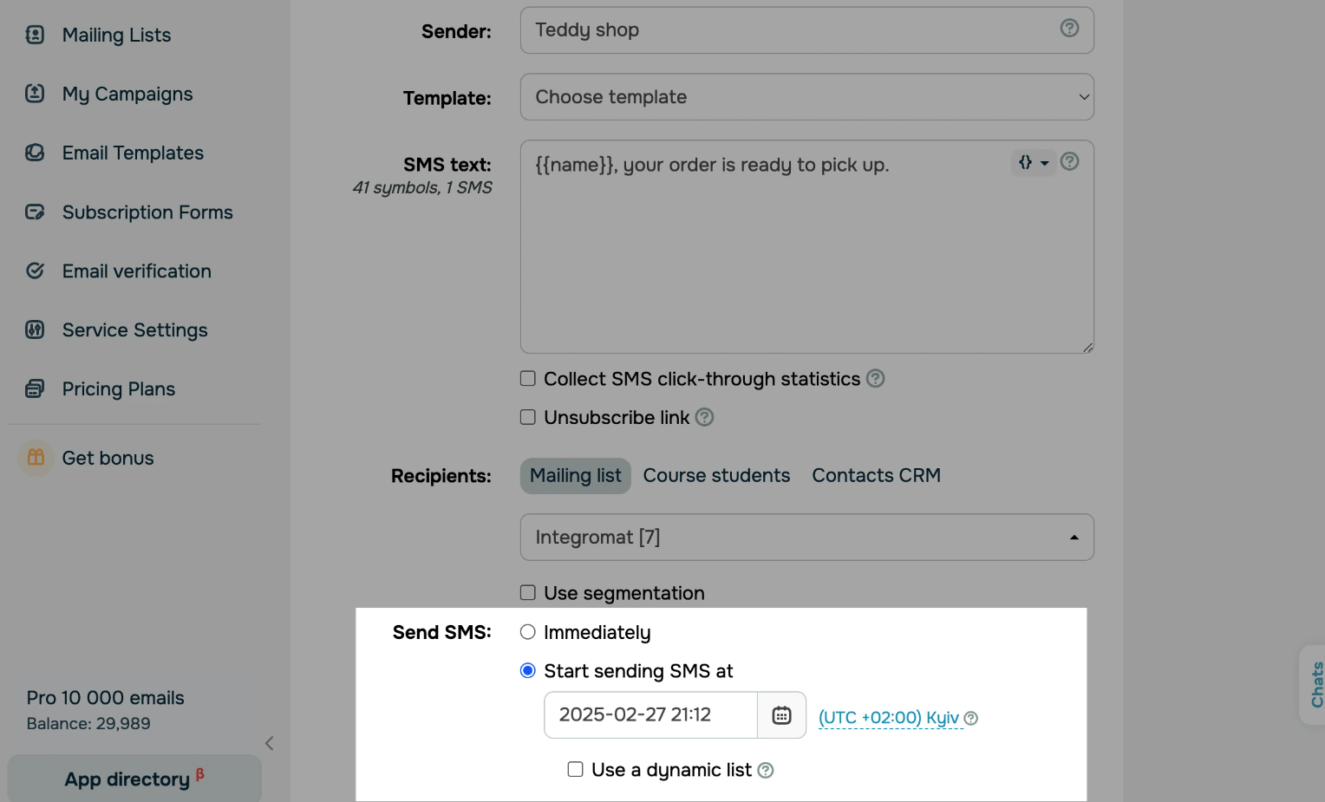Click the scheduled date and time field
1325x802 pixels.
[x=650, y=715]
